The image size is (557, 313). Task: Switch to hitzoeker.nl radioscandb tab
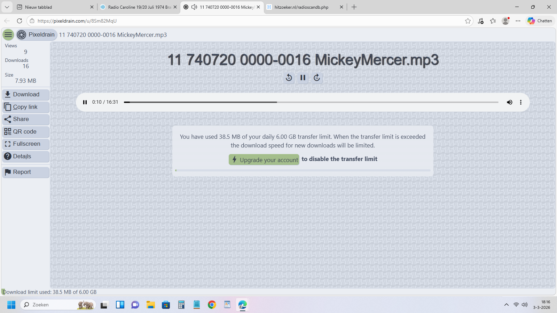pyautogui.click(x=301, y=7)
